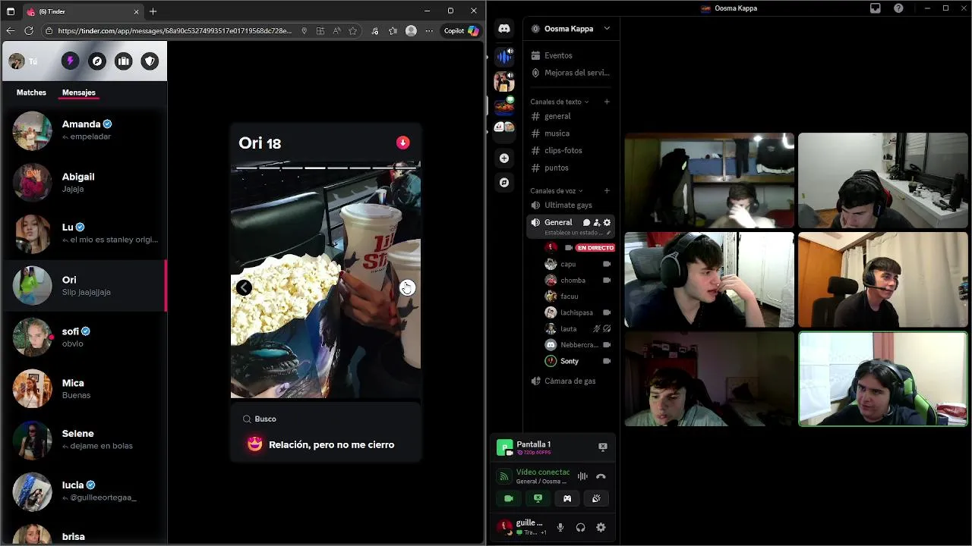Open conversation with Abigail

[84, 182]
